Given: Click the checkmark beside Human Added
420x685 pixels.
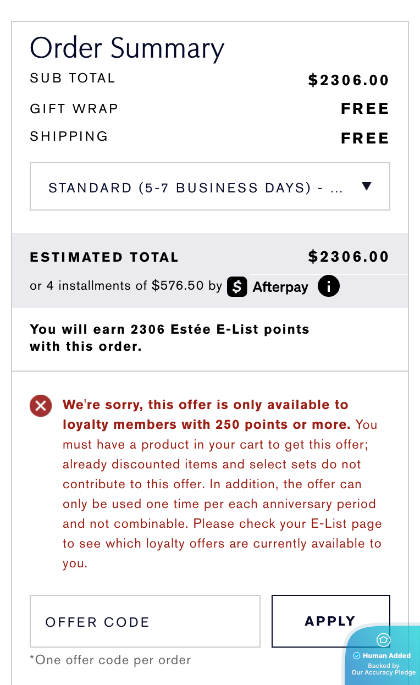Looking at the screenshot, I should click(356, 656).
